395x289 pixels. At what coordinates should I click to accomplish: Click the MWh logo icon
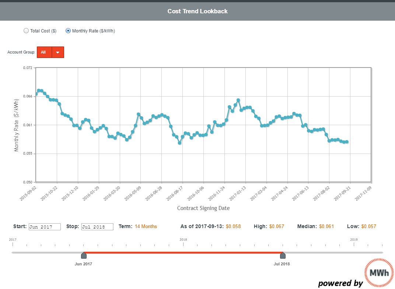tap(379, 273)
